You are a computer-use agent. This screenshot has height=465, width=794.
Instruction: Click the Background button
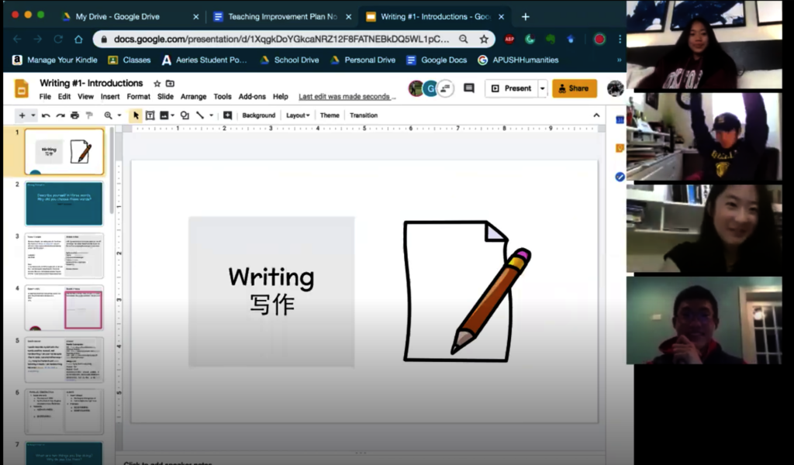[x=258, y=115]
